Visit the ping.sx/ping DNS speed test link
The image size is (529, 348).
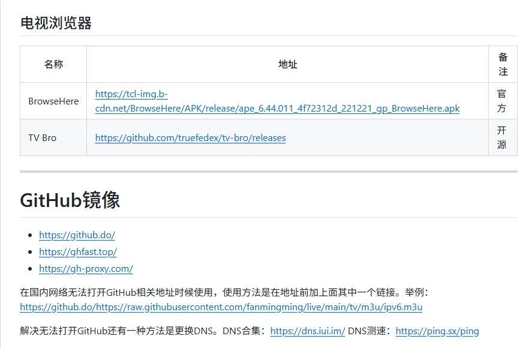(x=437, y=331)
